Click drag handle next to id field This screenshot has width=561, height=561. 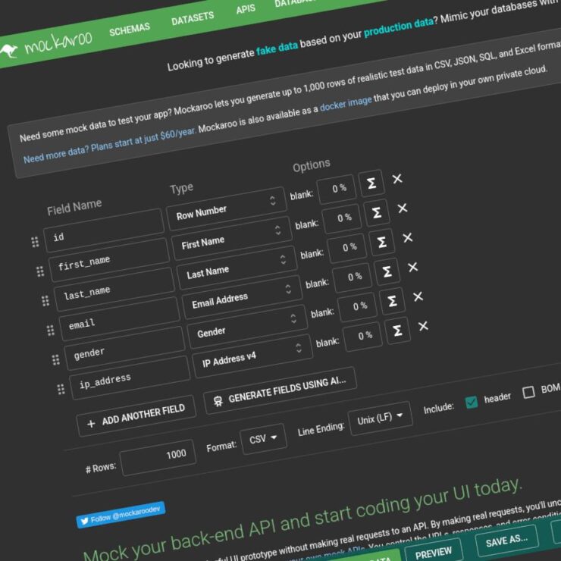(x=35, y=243)
